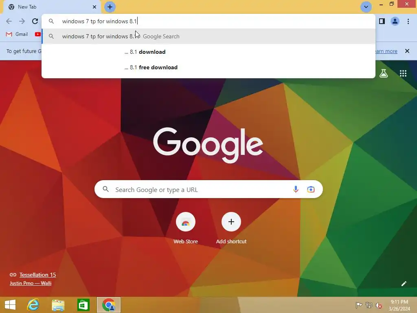The height and width of the screenshot is (313, 417).
Task: Open the Windows Start button
Action: click(x=10, y=305)
